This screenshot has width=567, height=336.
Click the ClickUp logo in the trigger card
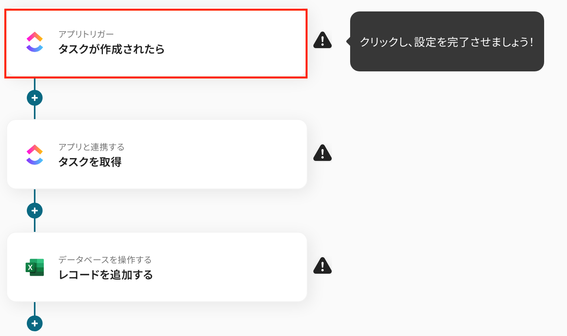[35, 42]
